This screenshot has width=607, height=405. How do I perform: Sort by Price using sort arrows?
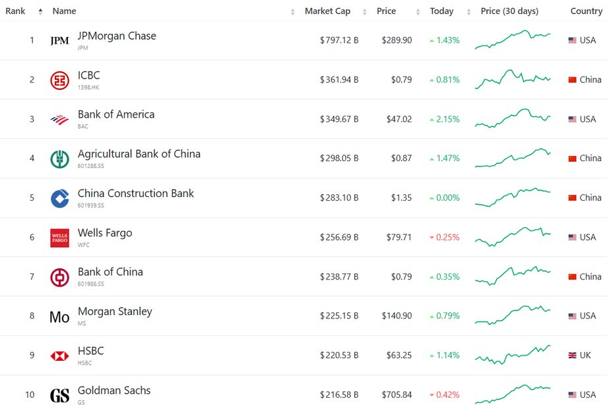click(x=418, y=12)
